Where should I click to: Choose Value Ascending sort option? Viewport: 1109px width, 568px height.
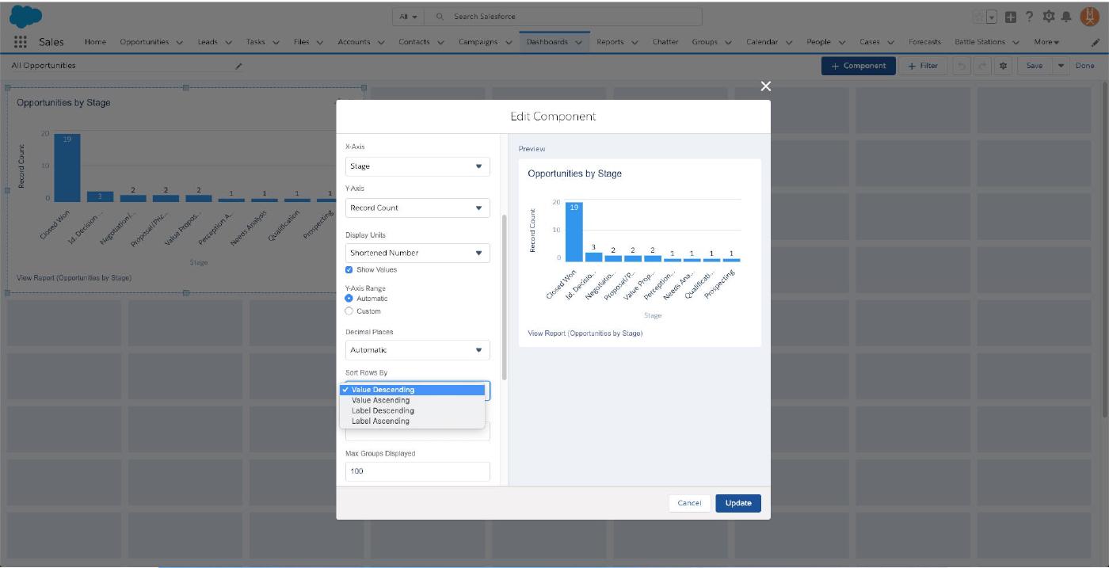click(x=380, y=400)
